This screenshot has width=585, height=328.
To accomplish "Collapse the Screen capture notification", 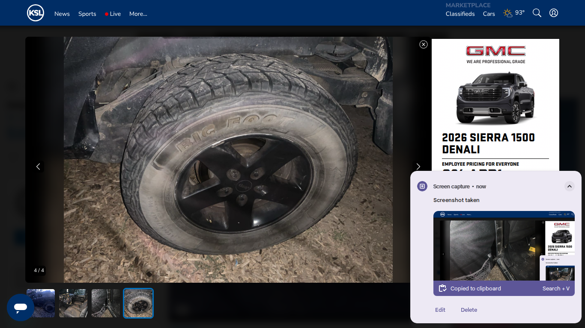I will click(x=569, y=186).
